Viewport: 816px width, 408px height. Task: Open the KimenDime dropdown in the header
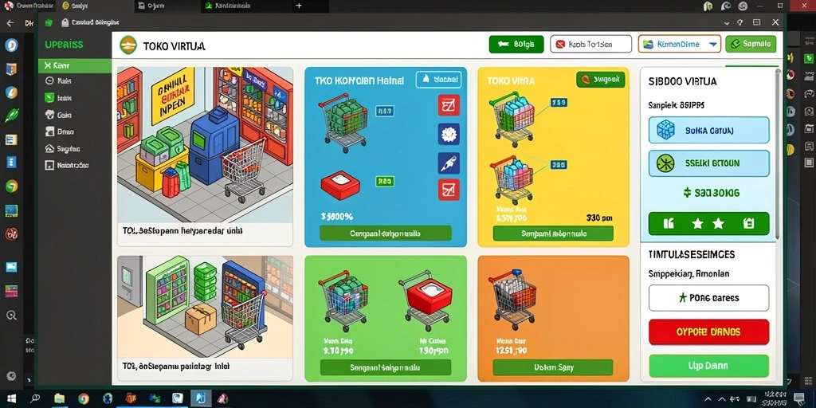coord(680,45)
